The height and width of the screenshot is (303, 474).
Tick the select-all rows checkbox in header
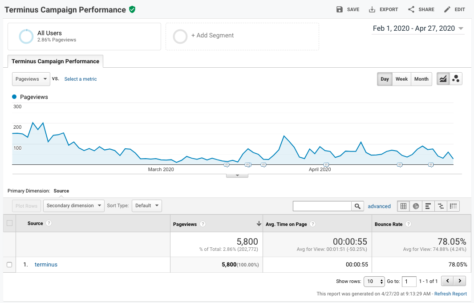10,223
